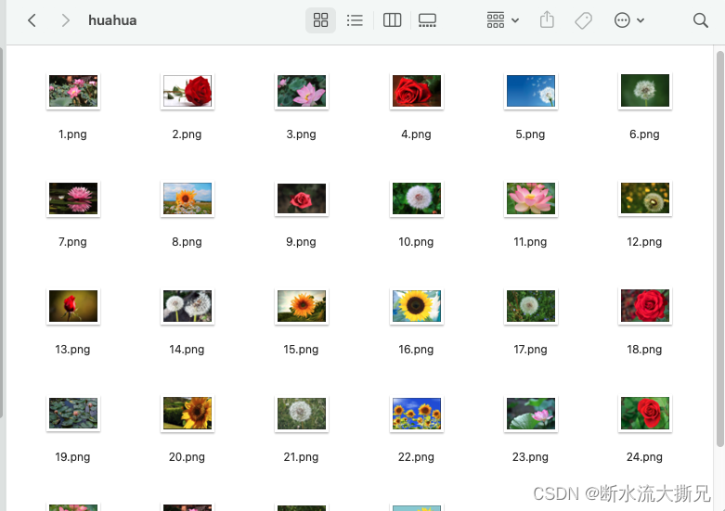The image size is (725, 511).
Task: Click the 13.png file name
Action: (72, 350)
